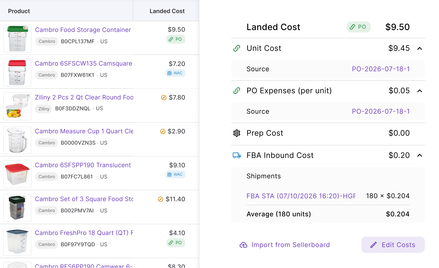
Task: Click the 180 × $0.204 shipment value
Action: click(388, 196)
